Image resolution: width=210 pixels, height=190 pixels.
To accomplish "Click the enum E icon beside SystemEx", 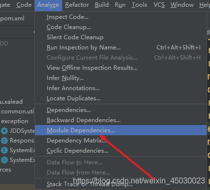I will (4, 150).
